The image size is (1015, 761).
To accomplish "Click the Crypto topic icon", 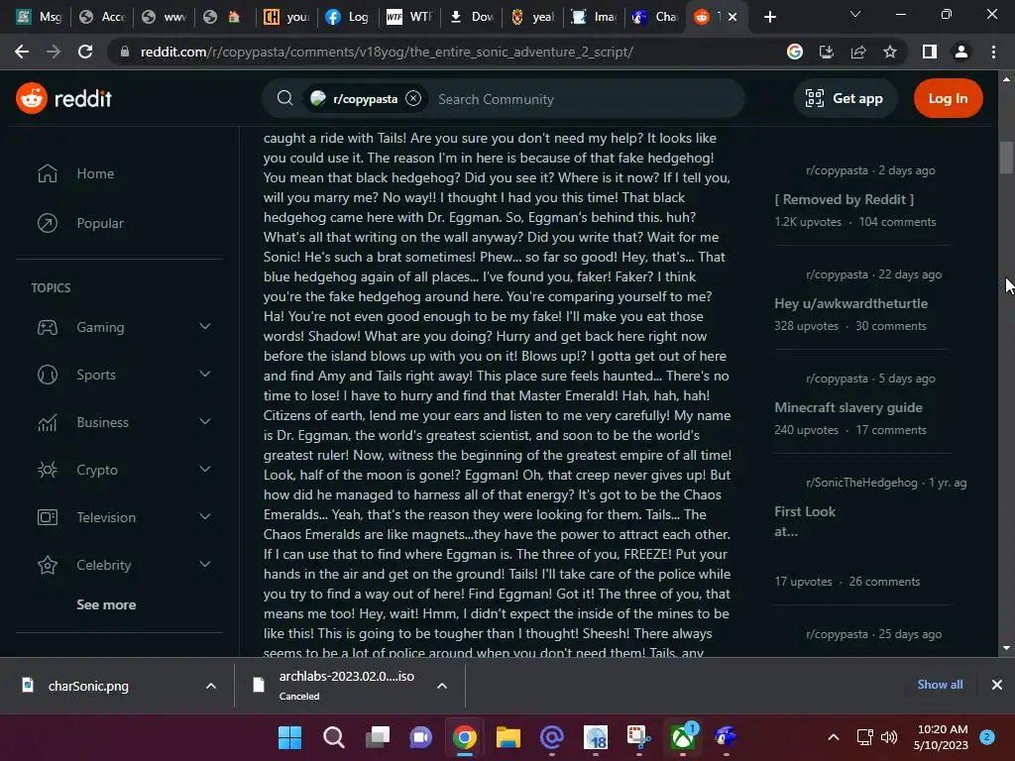I will 48,470.
